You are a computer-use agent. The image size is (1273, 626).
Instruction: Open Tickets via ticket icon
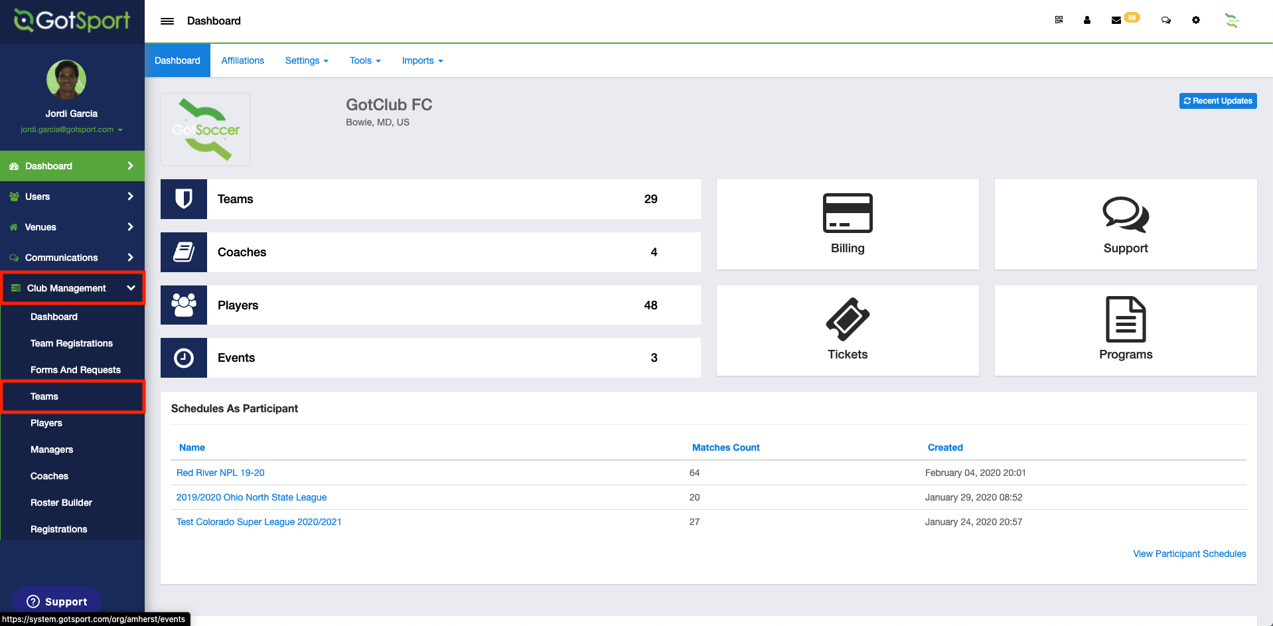tap(848, 319)
